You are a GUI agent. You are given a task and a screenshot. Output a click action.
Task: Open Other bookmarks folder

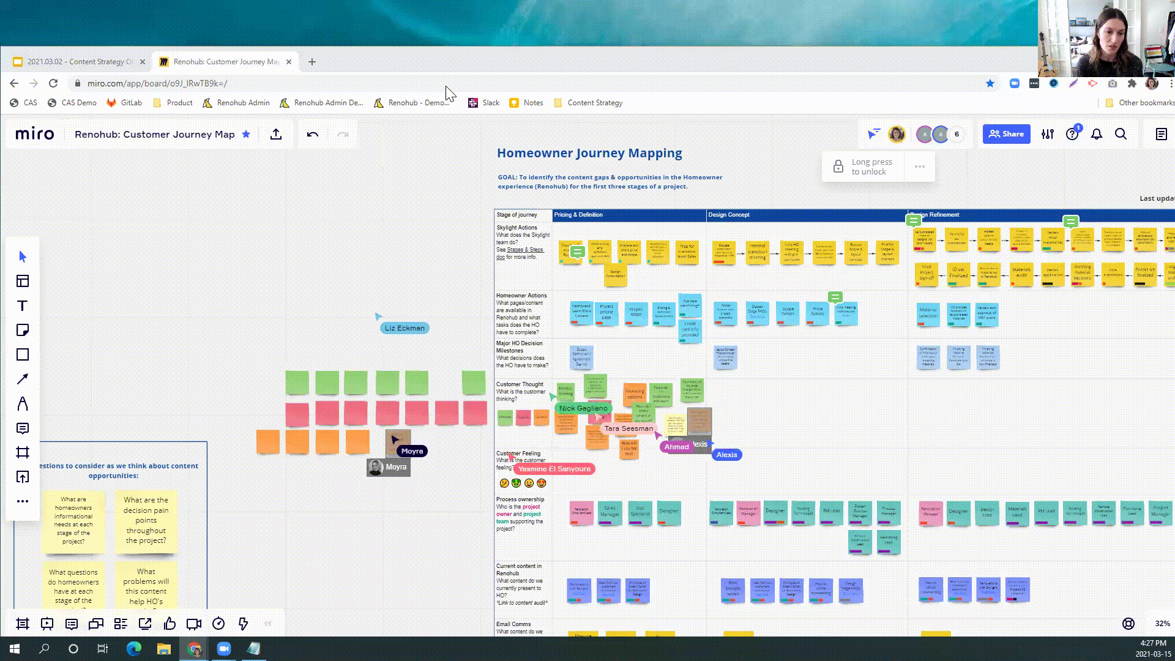click(1140, 103)
